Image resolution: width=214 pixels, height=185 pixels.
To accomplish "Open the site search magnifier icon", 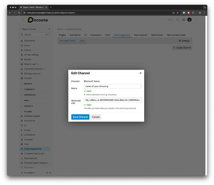I will [178, 20].
